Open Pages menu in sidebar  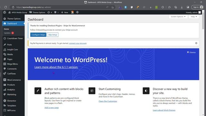coord(13,59)
